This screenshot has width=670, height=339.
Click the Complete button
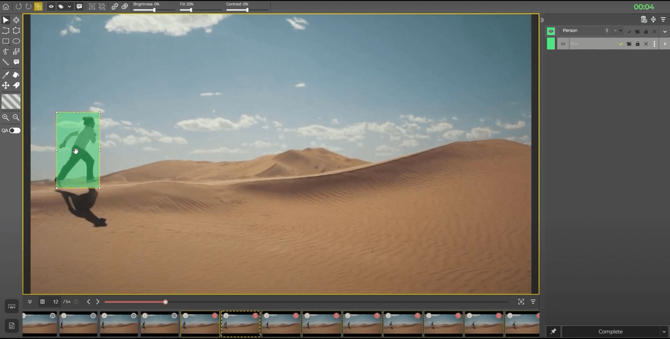pos(610,331)
